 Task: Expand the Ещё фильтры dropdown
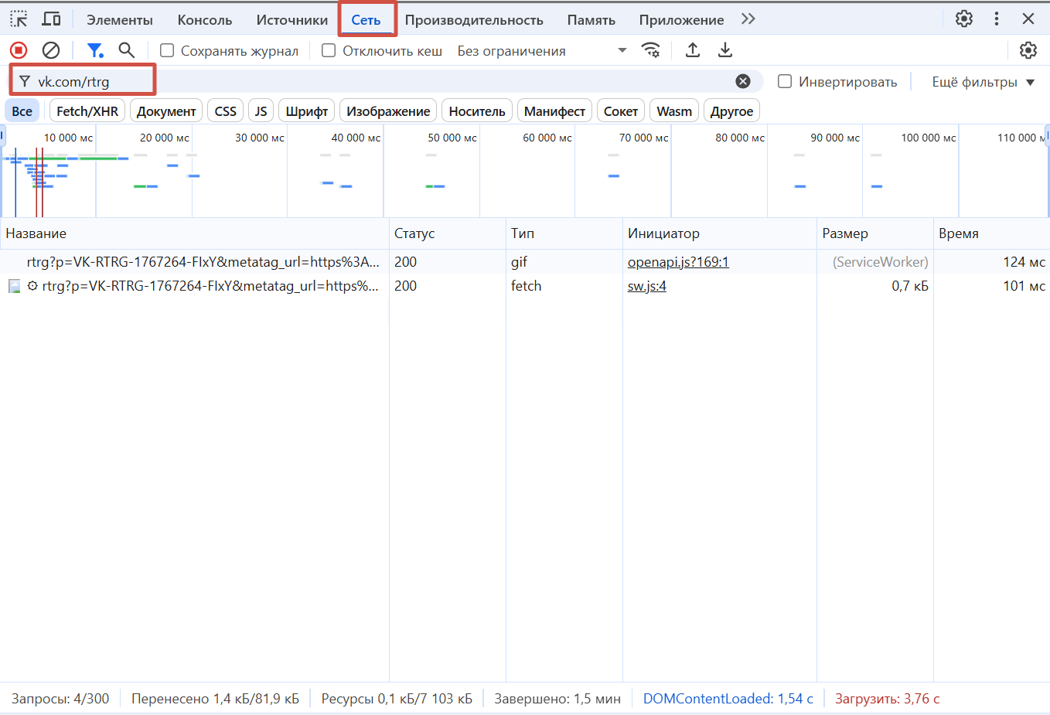pos(983,82)
